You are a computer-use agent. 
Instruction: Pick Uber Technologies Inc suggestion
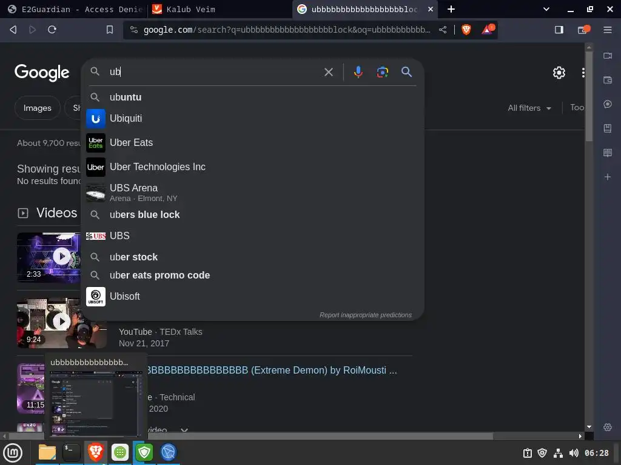click(252, 167)
